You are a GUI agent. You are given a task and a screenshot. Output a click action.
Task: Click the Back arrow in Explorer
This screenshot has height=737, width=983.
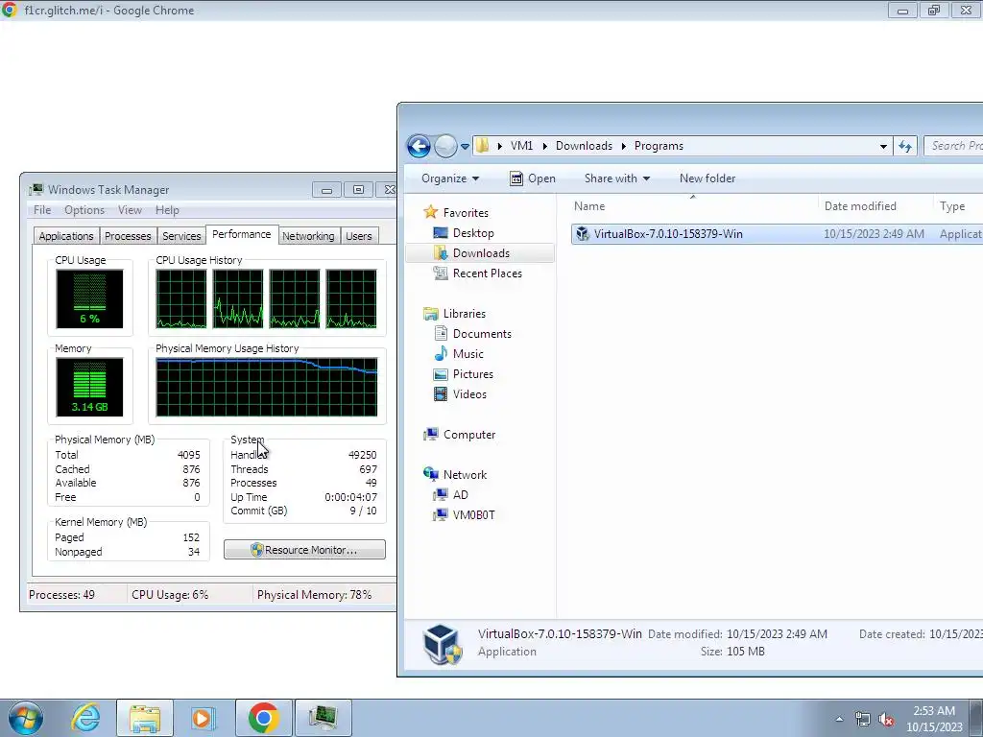pyautogui.click(x=419, y=146)
